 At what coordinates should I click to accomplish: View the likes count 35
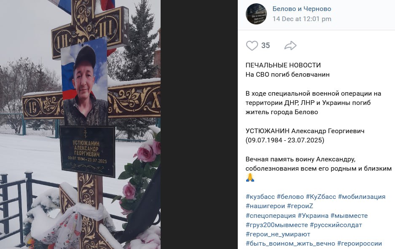click(x=266, y=46)
